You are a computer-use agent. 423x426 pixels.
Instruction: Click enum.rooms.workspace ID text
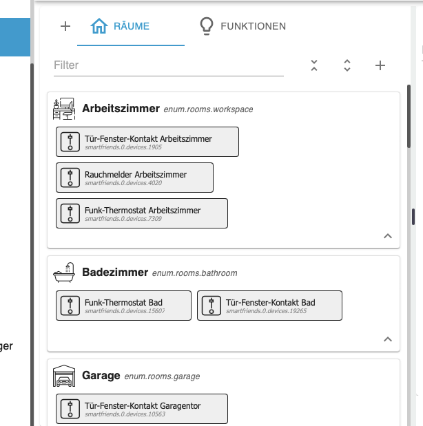pyautogui.click(x=208, y=109)
